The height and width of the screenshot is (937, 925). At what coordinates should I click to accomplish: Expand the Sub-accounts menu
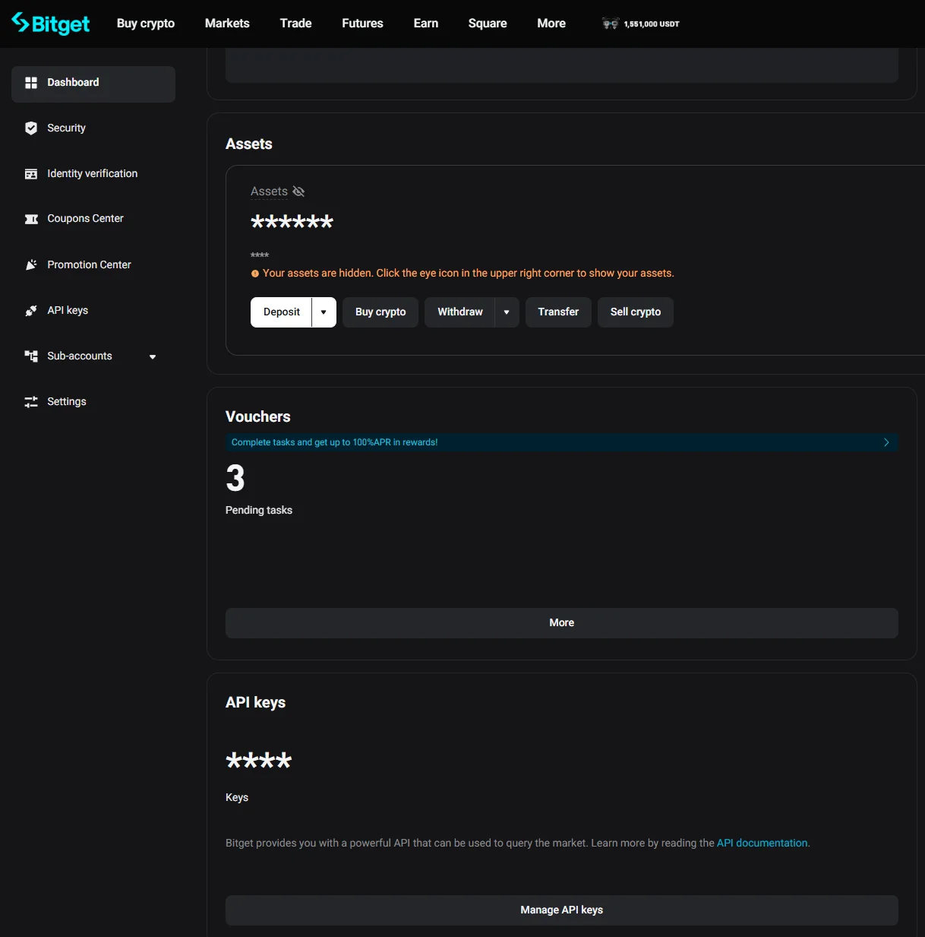153,356
